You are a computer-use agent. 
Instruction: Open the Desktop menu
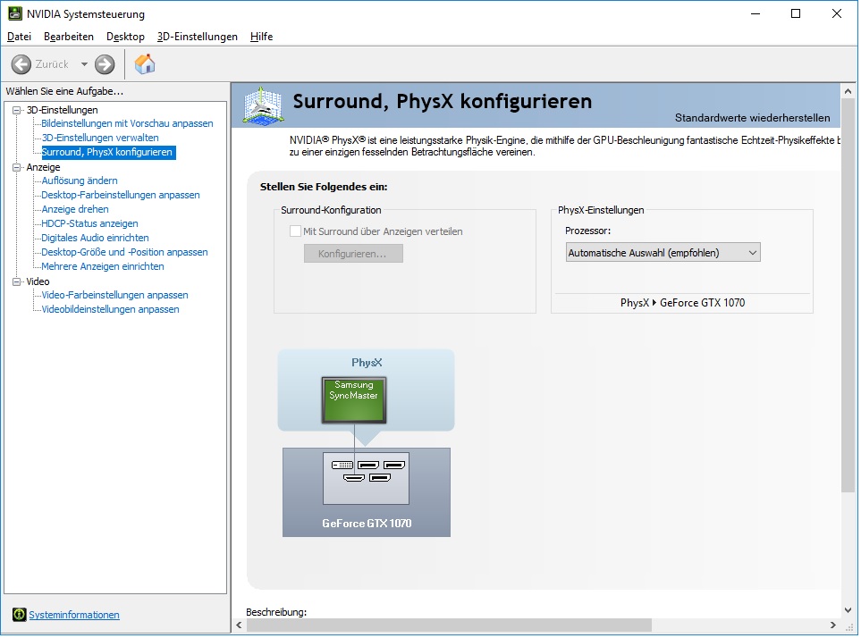[x=126, y=37]
